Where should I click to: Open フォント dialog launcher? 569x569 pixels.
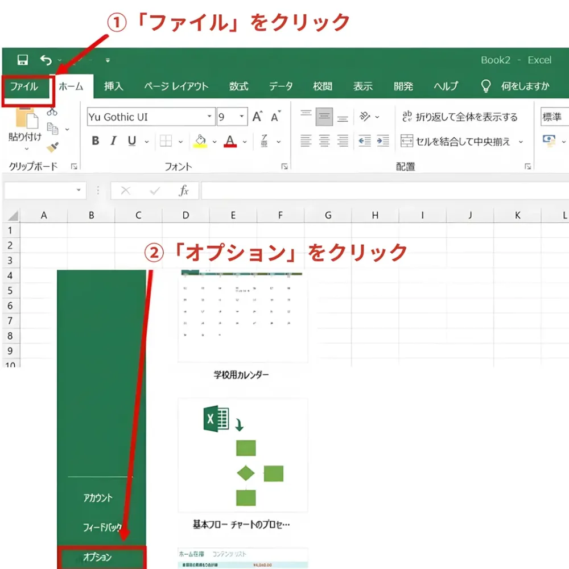coord(285,167)
